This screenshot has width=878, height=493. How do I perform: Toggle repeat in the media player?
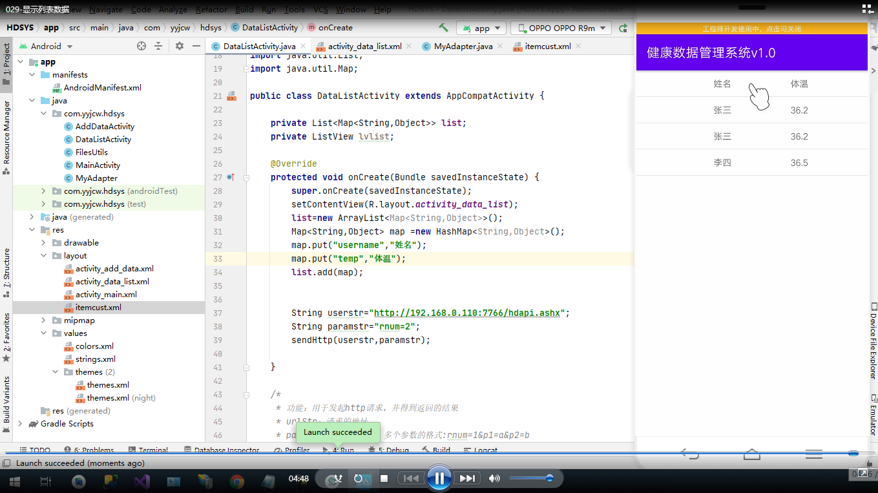tap(359, 479)
